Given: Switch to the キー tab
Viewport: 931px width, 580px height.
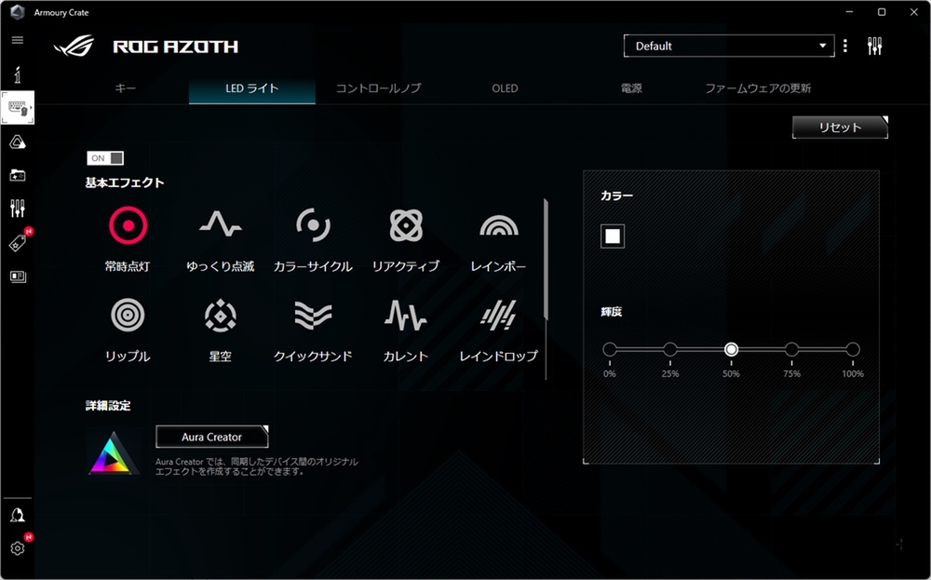Looking at the screenshot, I should click(126, 88).
